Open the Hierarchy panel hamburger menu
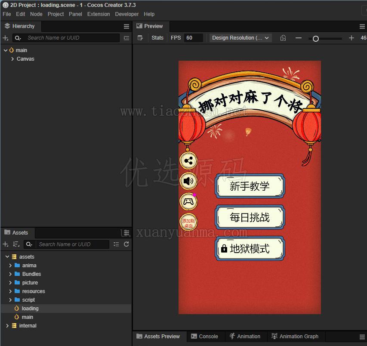The image size is (367, 346). (x=126, y=26)
